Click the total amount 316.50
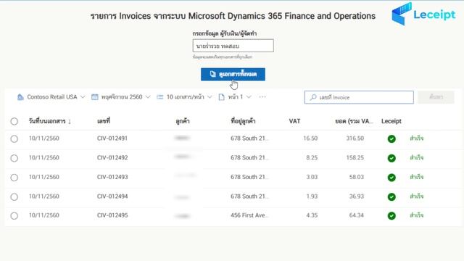The width and height of the screenshot is (464, 261). pos(355,138)
